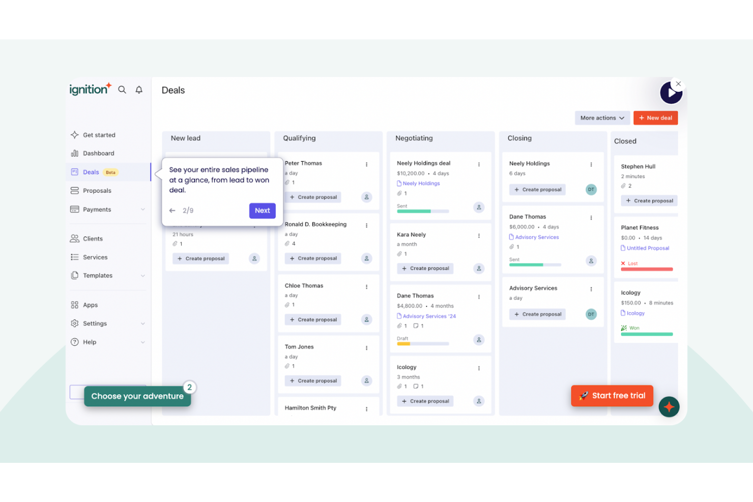Image resolution: width=753 pixels, height=502 pixels.
Task: Open Clients via its people icon
Action: 75,238
